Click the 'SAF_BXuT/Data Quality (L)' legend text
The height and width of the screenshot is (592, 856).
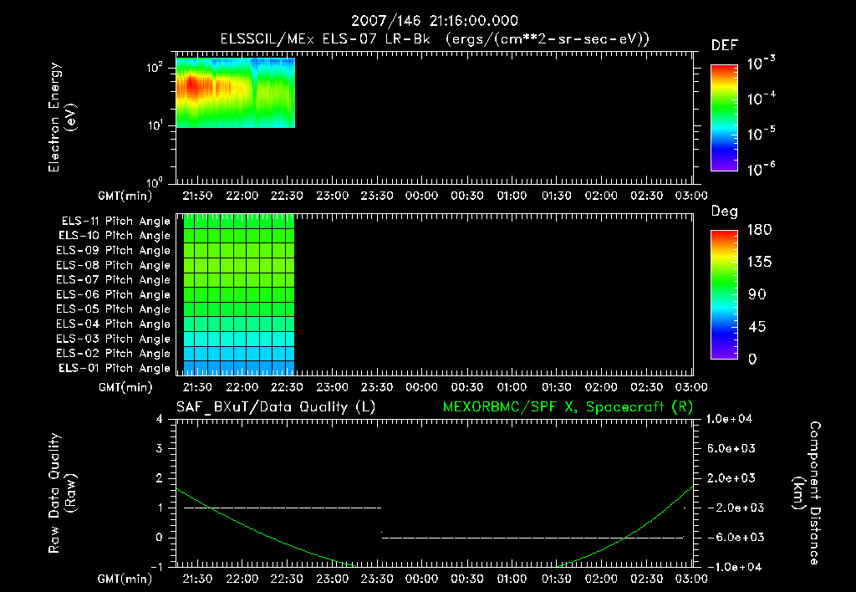276,407
